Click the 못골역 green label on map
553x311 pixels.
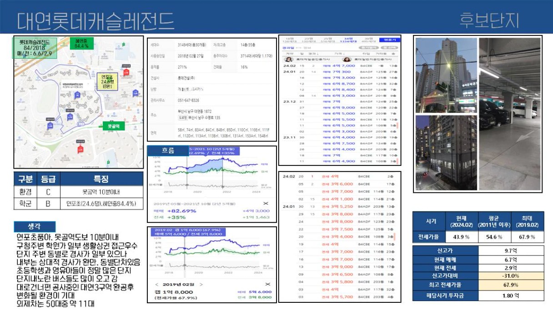tap(113, 126)
